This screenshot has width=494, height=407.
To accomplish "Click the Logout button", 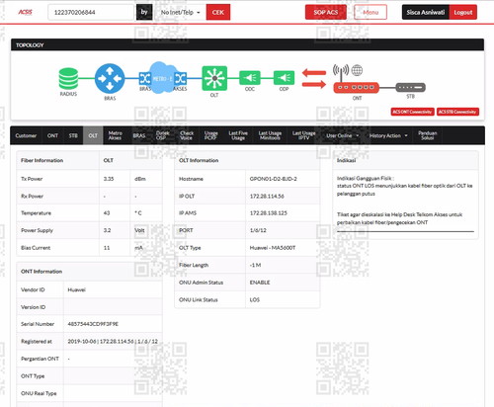I will (463, 12).
